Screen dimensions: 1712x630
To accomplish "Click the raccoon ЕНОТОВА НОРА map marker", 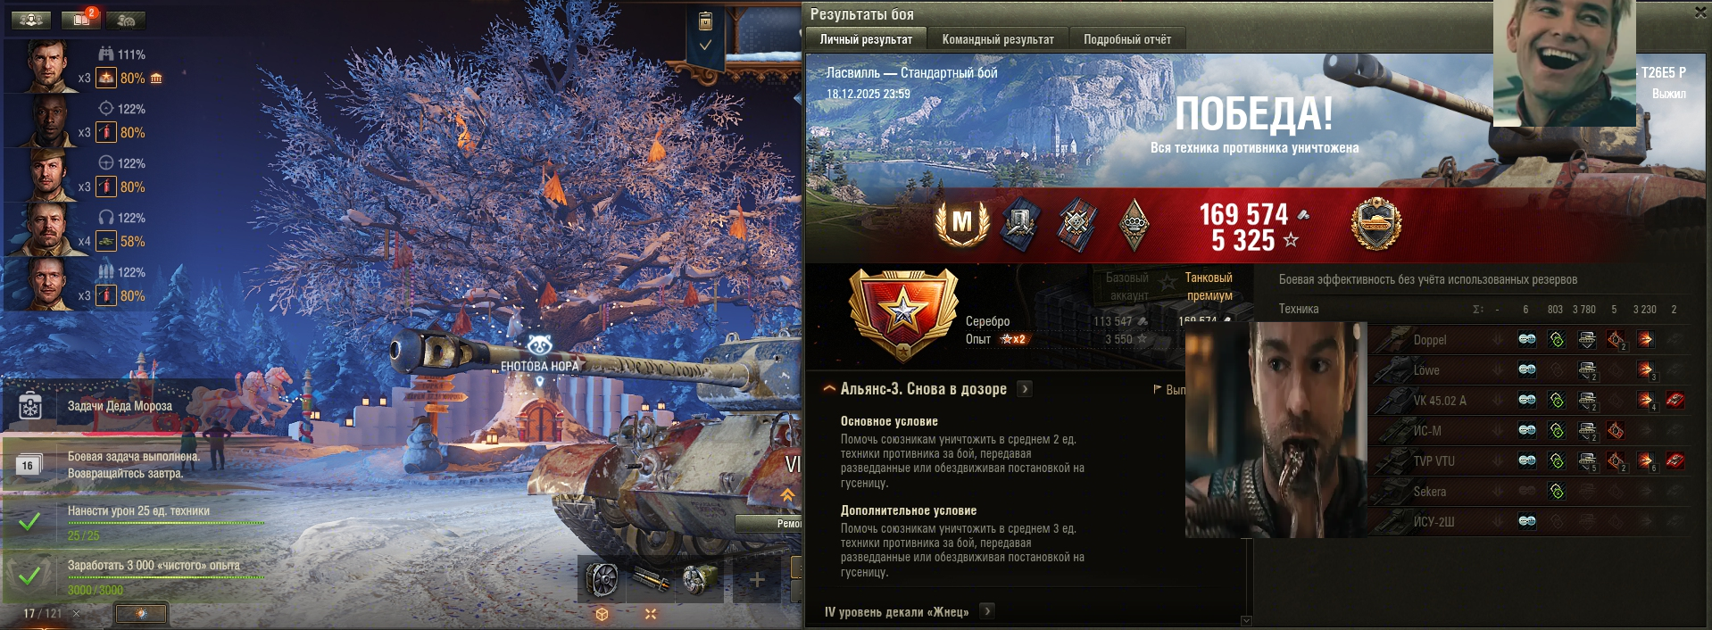I will 539,345.
